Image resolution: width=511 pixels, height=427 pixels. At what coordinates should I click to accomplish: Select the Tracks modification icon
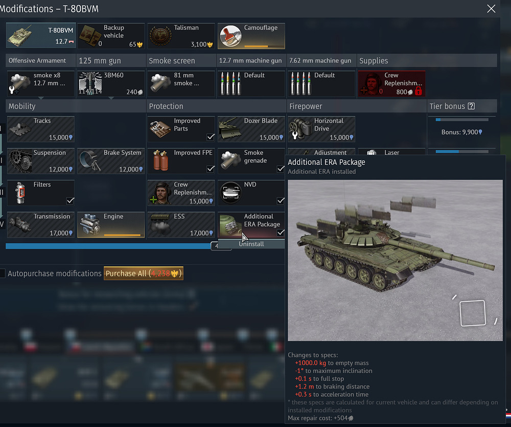21,129
